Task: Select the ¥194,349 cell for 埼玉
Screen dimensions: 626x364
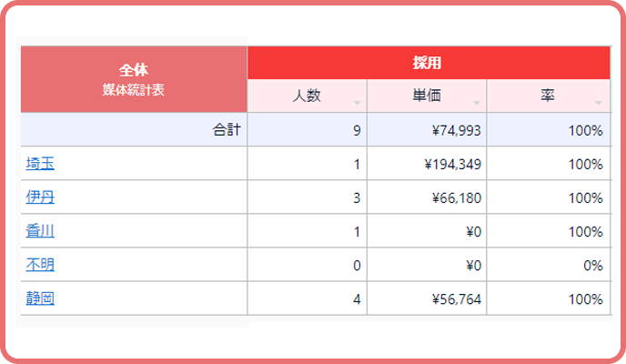Action: [x=452, y=165]
